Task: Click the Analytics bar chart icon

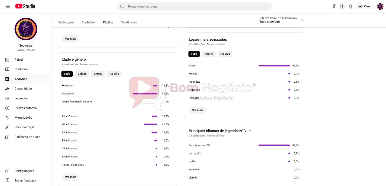Action: coord(8,79)
